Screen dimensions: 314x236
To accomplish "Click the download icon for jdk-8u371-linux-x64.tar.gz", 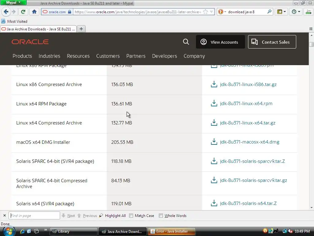I will click(214, 123).
